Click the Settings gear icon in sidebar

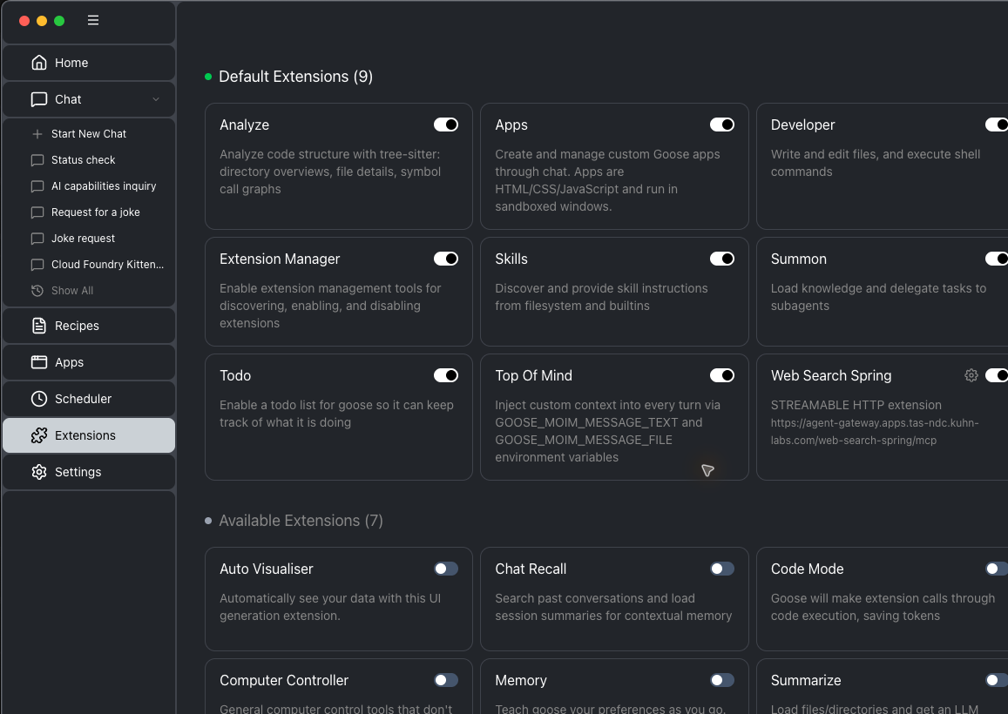pos(39,472)
